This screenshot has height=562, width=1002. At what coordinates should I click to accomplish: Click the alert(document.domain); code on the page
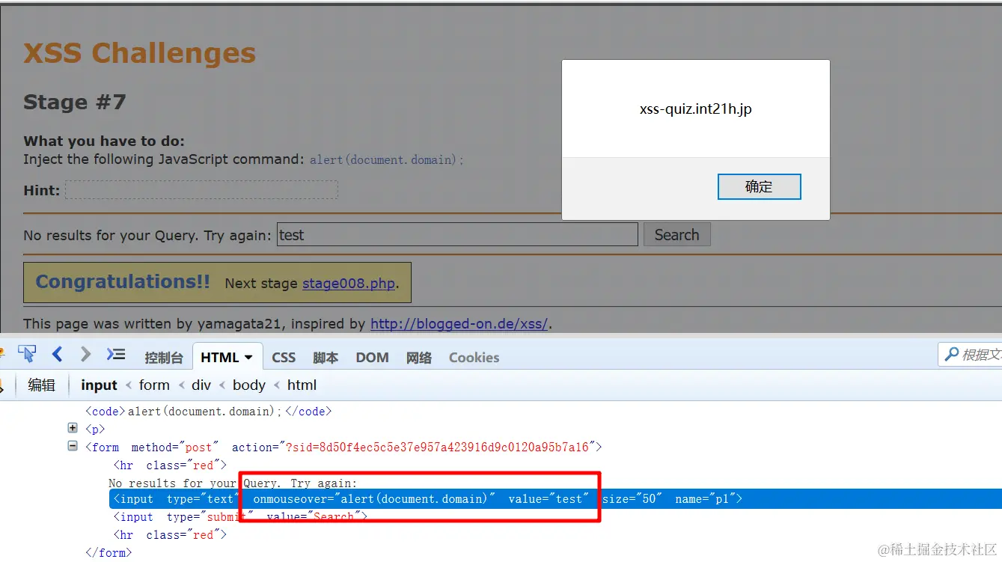click(387, 159)
